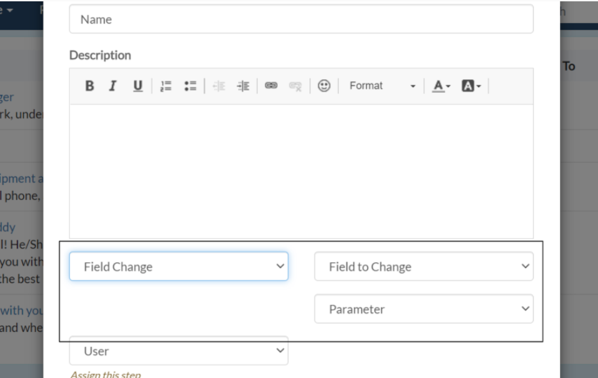Screen dimensions: 598x378
Task: Toggle bold formatting in Description editor
Action: coord(89,86)
